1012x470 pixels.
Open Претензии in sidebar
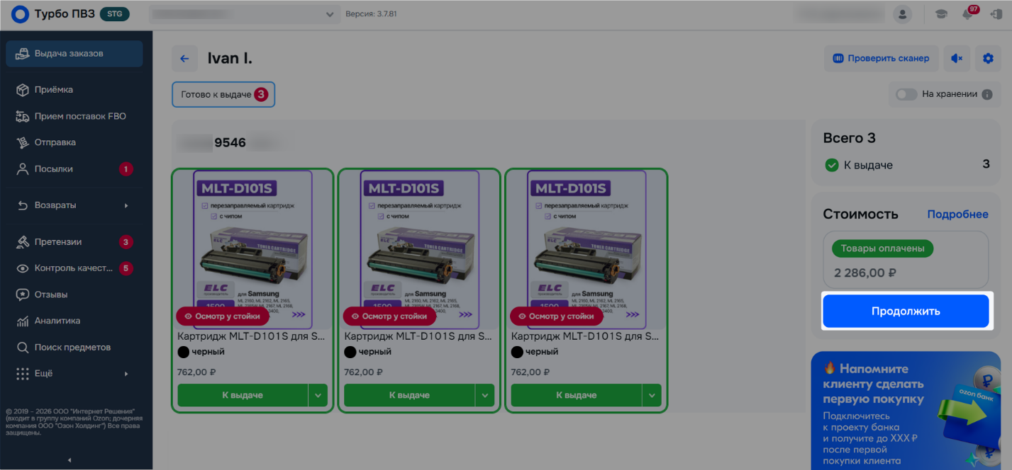click(74, 242)
